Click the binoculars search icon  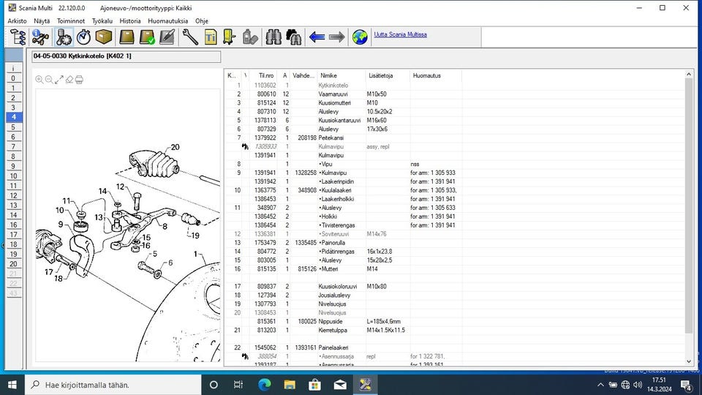pyautogui.click(x=274, y=37)
